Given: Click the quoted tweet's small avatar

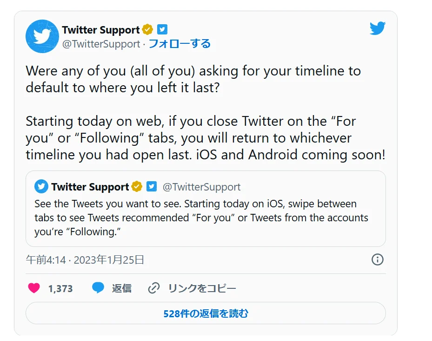Looking at the screenshot, I should tap(41, 187).
